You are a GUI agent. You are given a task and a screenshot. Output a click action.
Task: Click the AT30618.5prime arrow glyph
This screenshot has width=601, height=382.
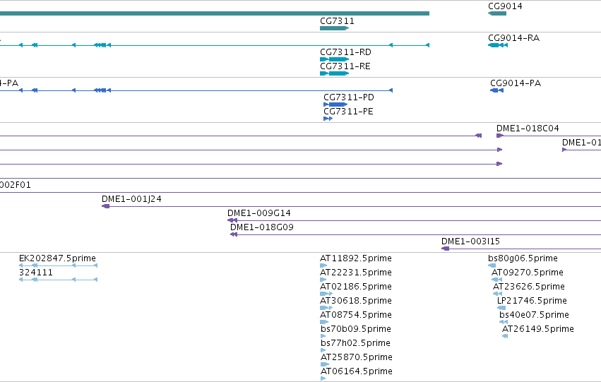tap(326, 308)
